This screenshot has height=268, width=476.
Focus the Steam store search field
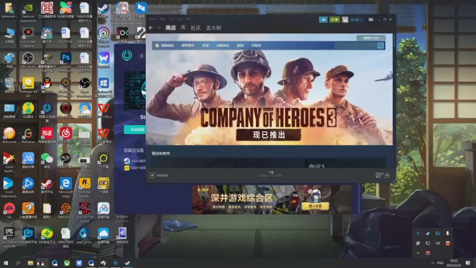356,46
